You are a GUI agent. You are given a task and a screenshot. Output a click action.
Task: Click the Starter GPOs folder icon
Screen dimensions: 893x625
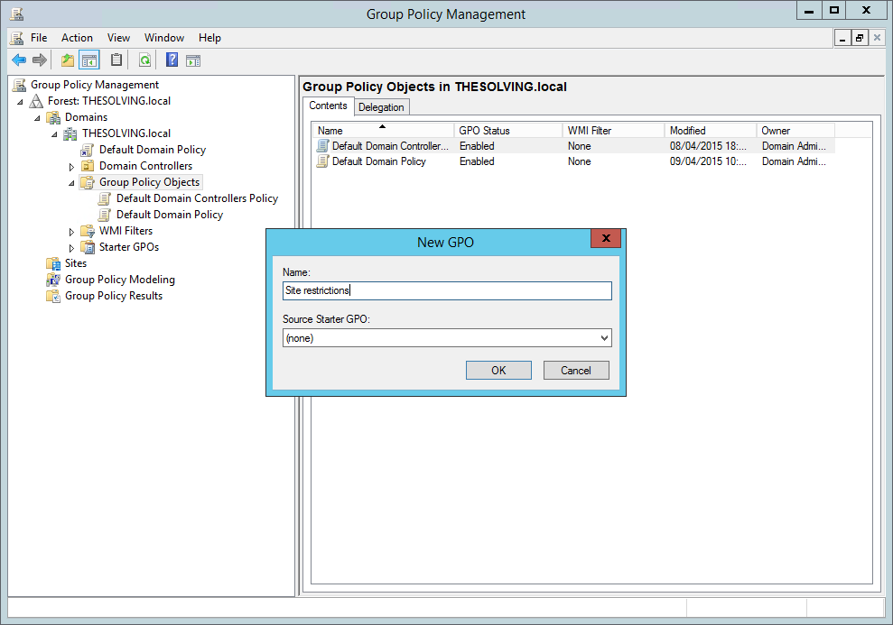click(88, 247)
